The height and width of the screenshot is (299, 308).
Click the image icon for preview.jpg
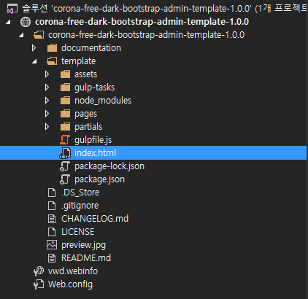coord(52,245)
